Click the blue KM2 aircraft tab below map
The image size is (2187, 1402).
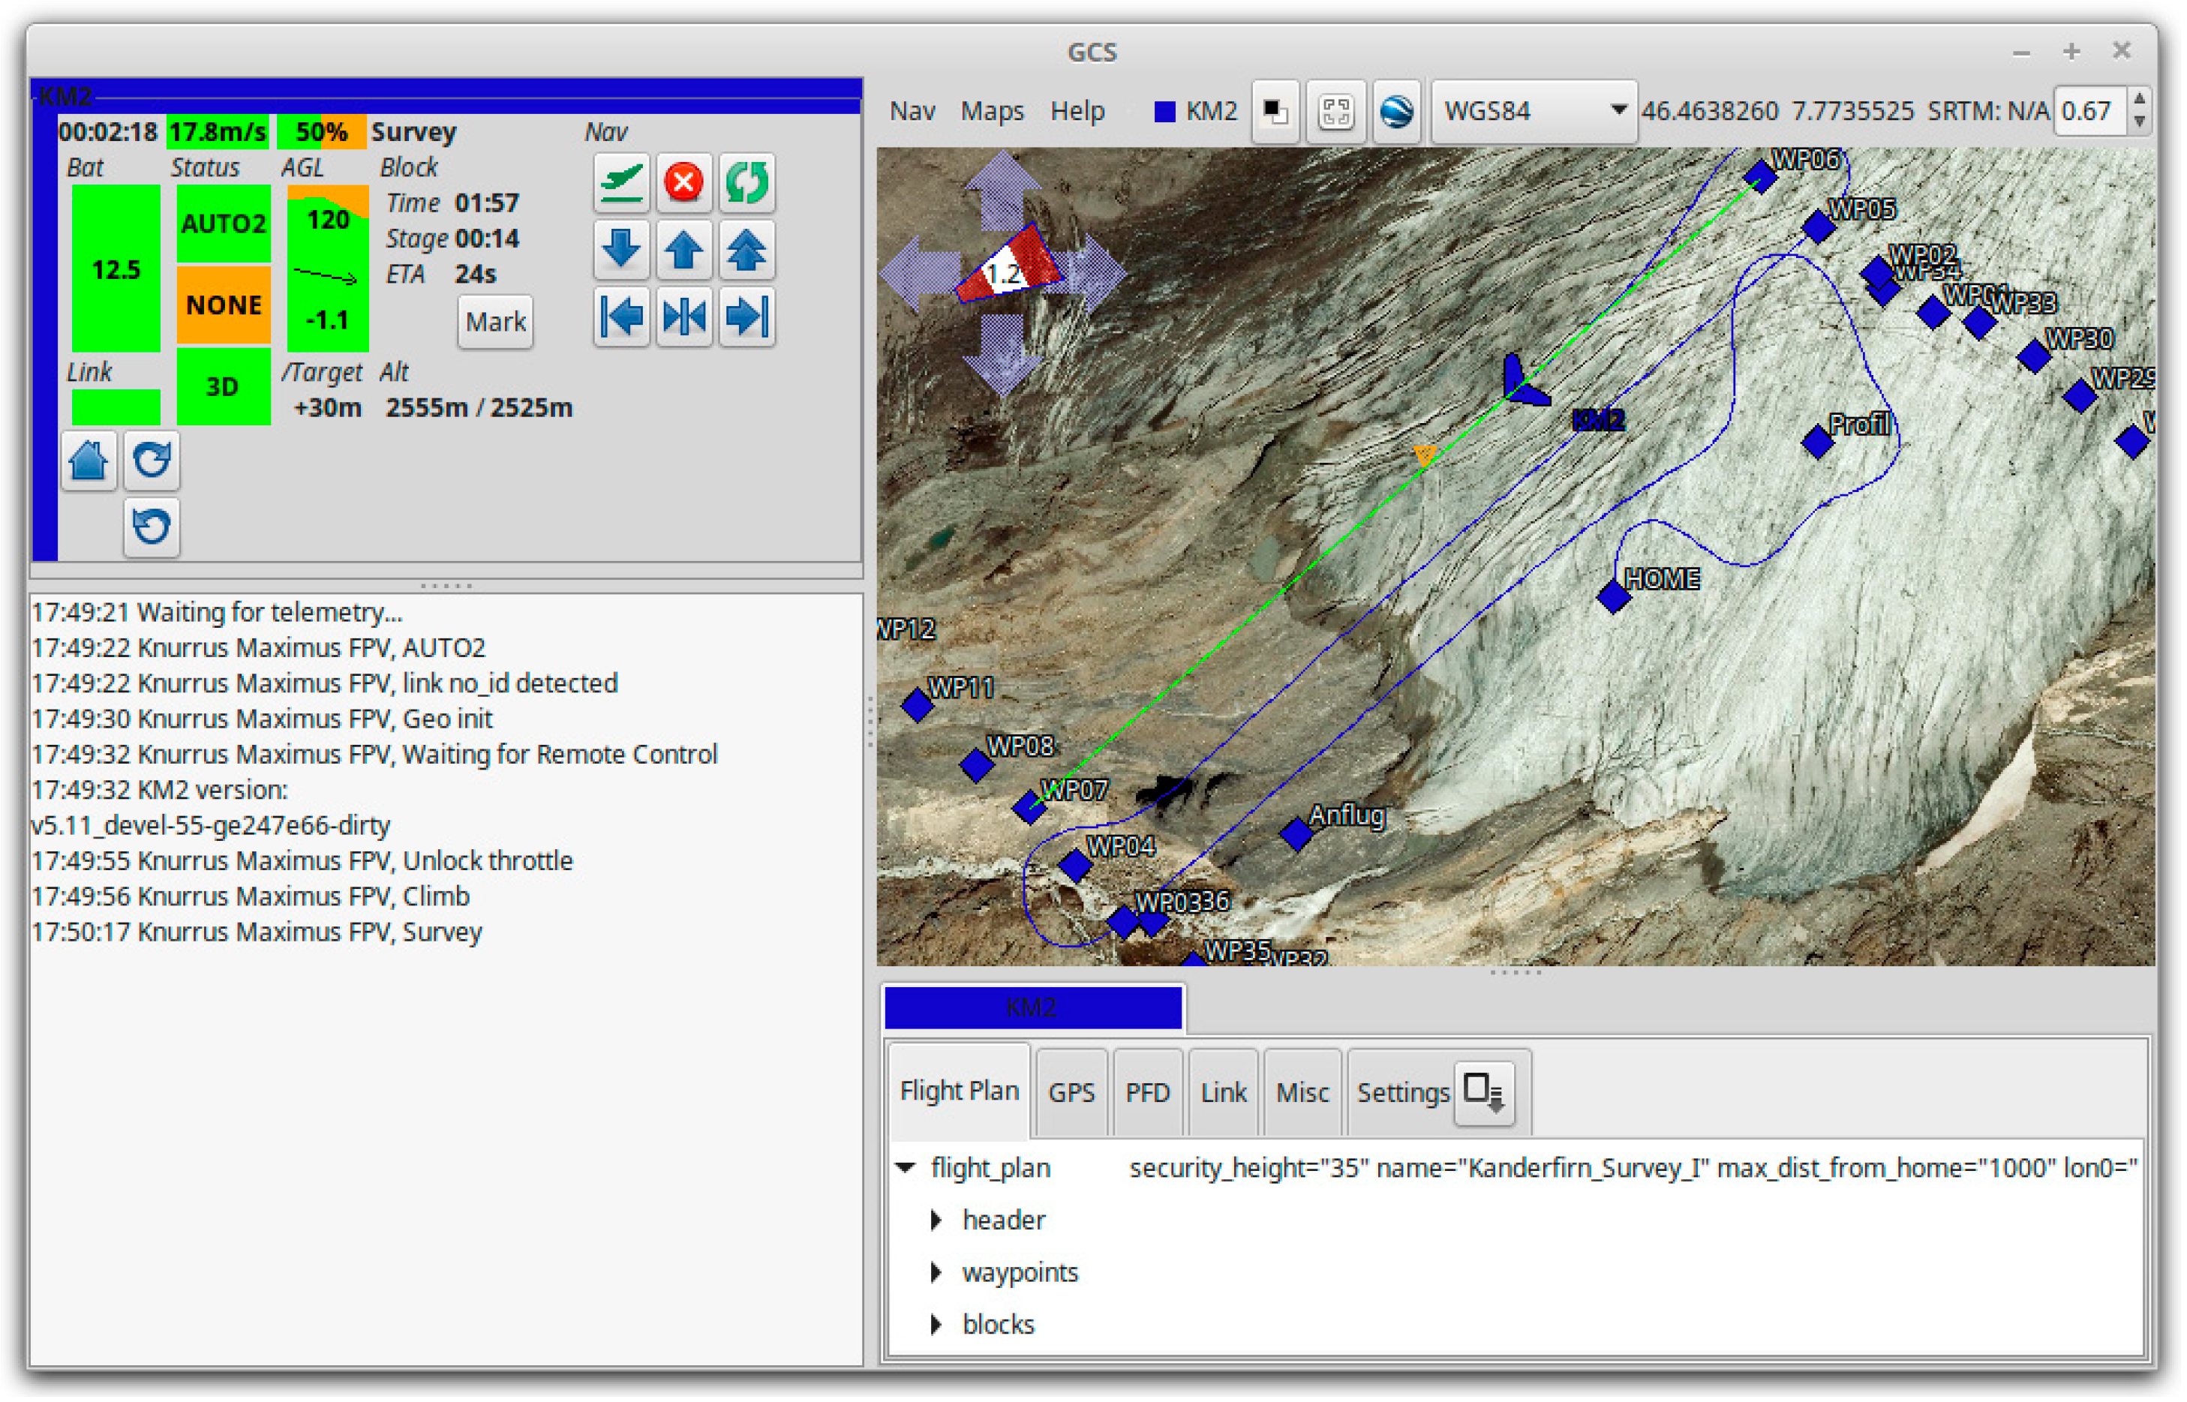pos(1033,1009)
